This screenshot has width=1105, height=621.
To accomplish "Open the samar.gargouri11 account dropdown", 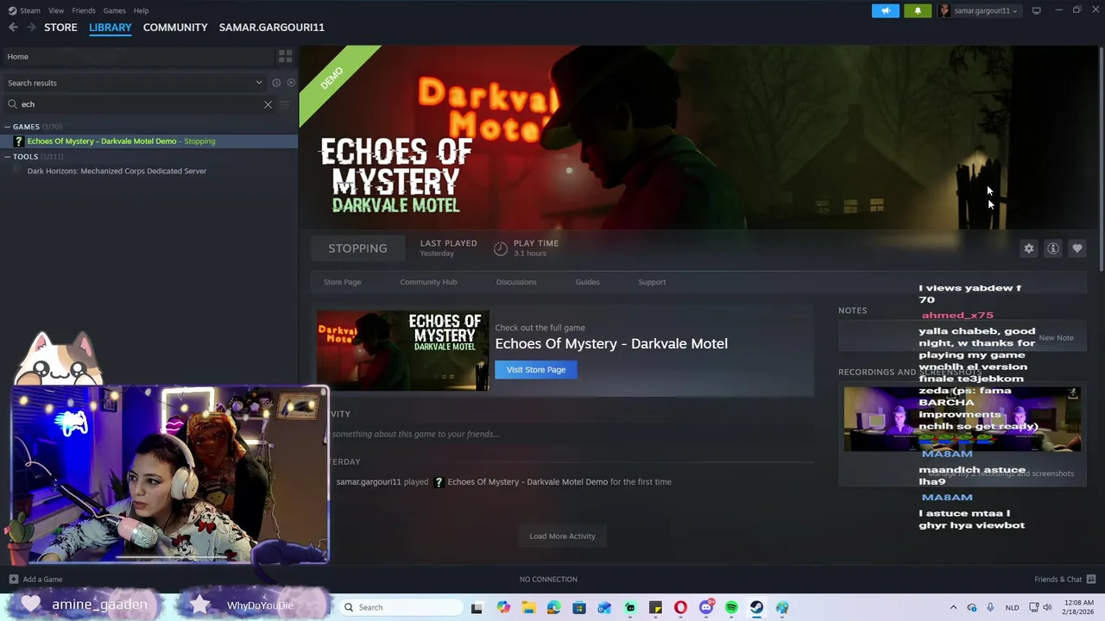I will (980, 10).
